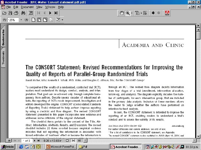Go to previous page in status bar

click(x=19, y=141)
